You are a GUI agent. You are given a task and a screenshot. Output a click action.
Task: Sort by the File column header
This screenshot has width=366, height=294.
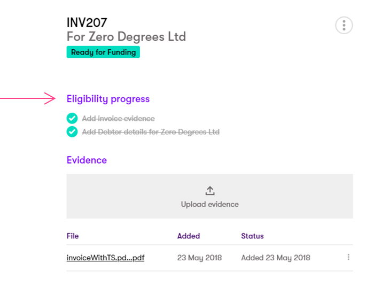click(73, 236)
